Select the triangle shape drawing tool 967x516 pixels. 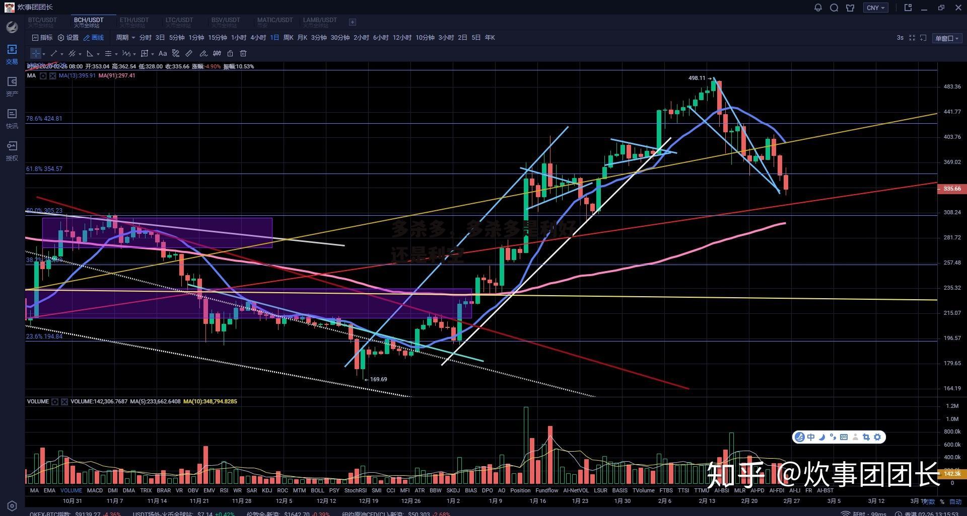[90, 53]
